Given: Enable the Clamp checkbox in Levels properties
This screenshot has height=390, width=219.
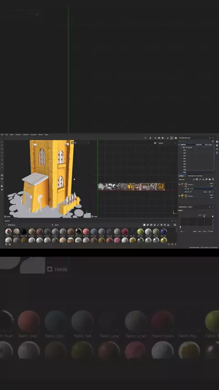Looking at the screenshot, I should coord(209,232).
